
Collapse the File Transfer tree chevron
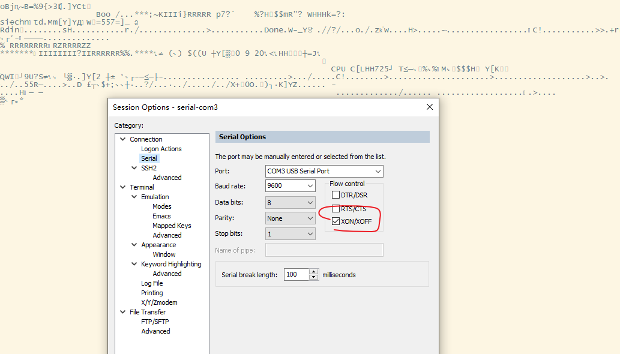[123, 312]
